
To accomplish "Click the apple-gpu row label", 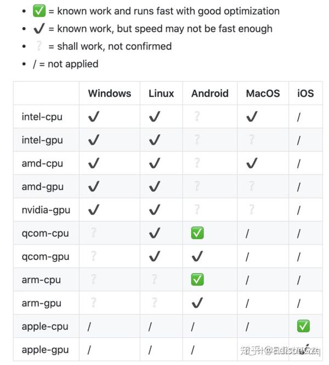I will [x=46, y=350].
